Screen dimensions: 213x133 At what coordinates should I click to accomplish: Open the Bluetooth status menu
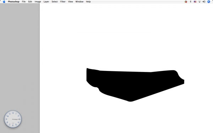click(190, 2)
